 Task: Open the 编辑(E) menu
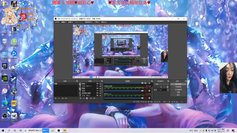64,22
